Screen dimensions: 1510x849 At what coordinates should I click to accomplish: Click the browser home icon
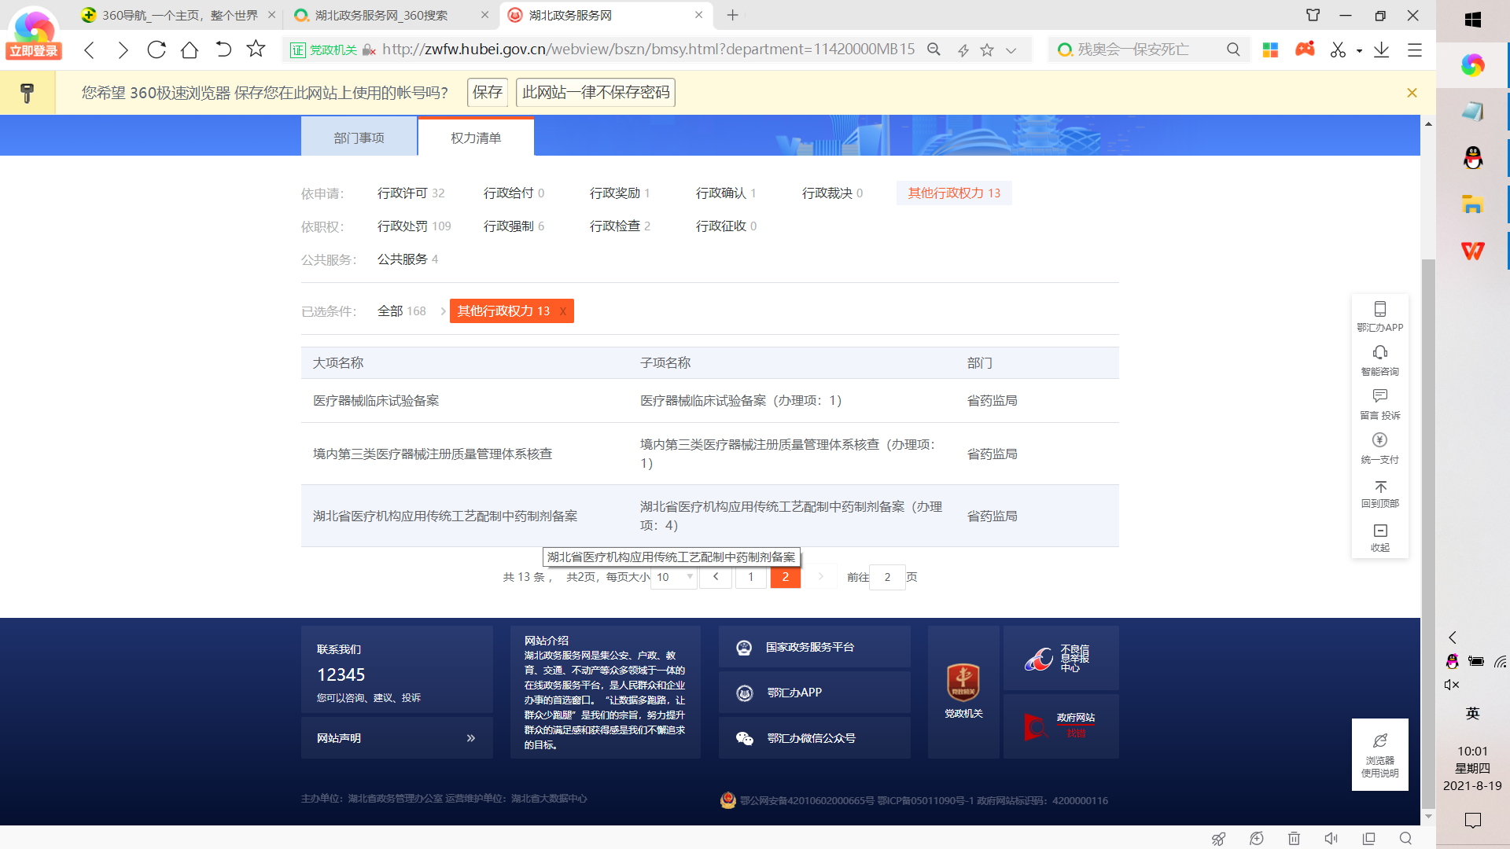[190, 50]
